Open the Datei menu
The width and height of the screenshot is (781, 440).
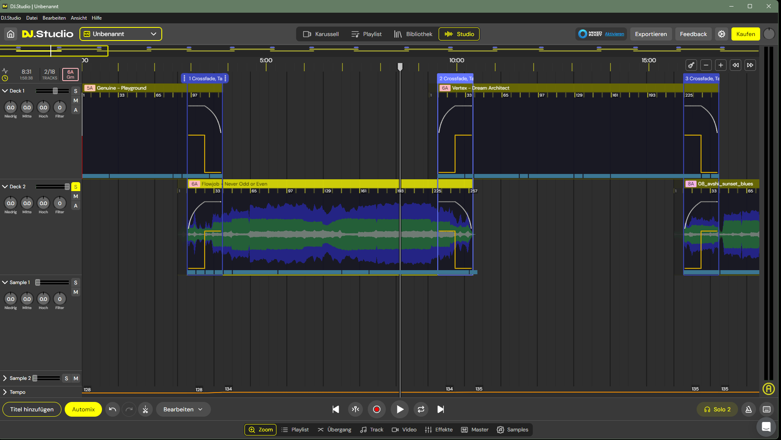(x=32, y=18)
